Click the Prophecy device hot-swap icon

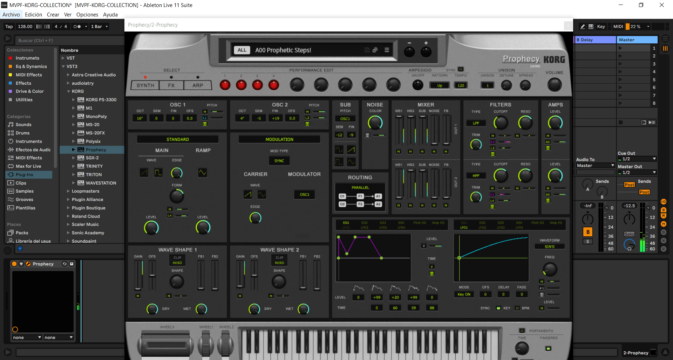coord(64,264)
